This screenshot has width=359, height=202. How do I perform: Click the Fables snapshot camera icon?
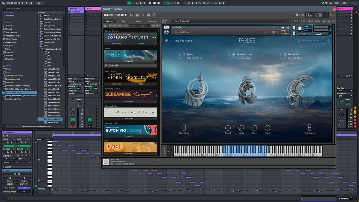[x=283, y=28]
